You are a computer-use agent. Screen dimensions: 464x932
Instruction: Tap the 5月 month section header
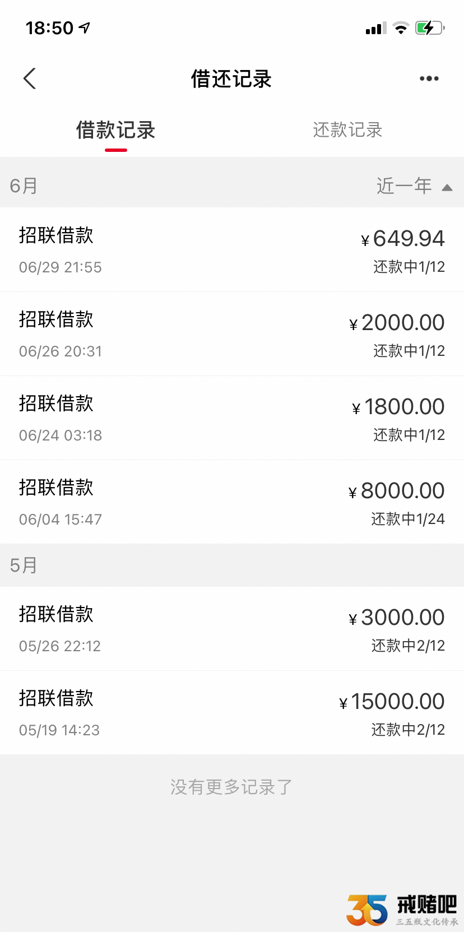click(24, 565)
